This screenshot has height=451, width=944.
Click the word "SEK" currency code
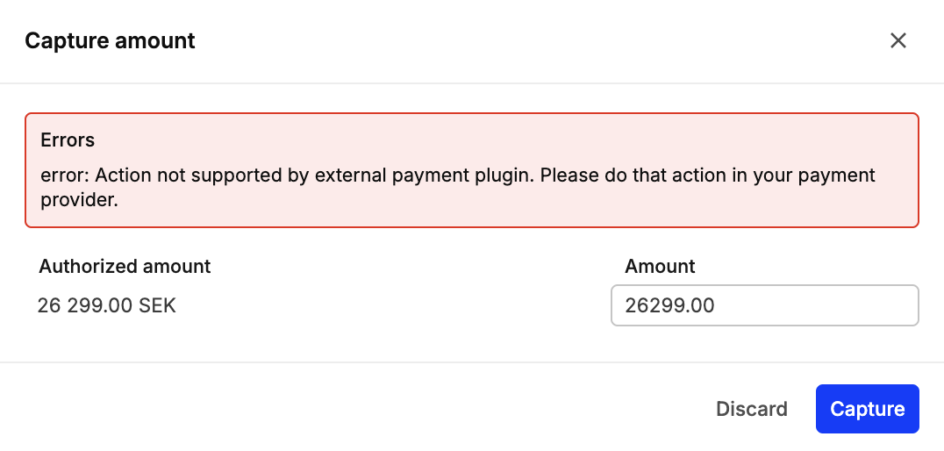tap(158, 306)
